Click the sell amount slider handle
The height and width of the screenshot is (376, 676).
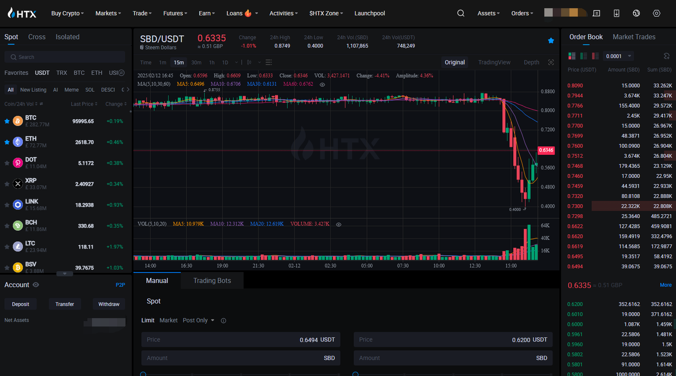pyautogui.click(x=355, y=374)
